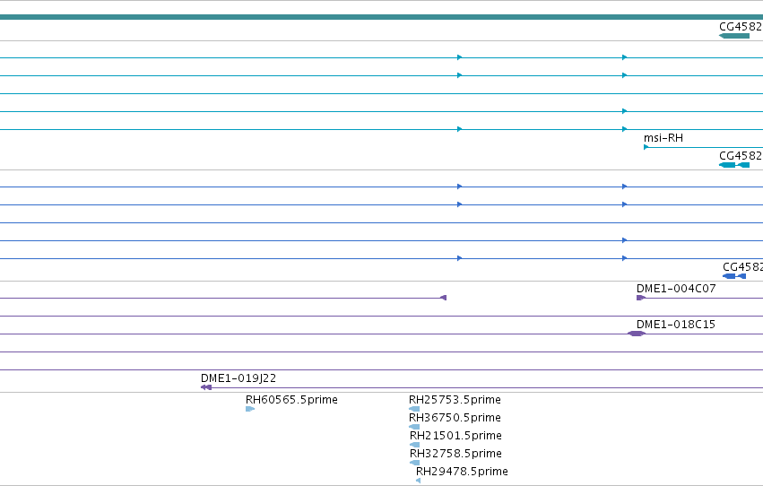Click the royal-blue CG4582 CDS glyph
Screen dimensions: 763x486
click(x=734, y=276)
